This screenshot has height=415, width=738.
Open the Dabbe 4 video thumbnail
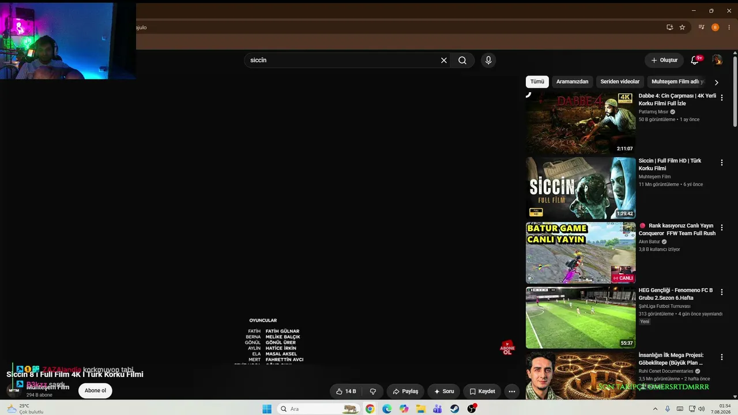coord(581,123)
